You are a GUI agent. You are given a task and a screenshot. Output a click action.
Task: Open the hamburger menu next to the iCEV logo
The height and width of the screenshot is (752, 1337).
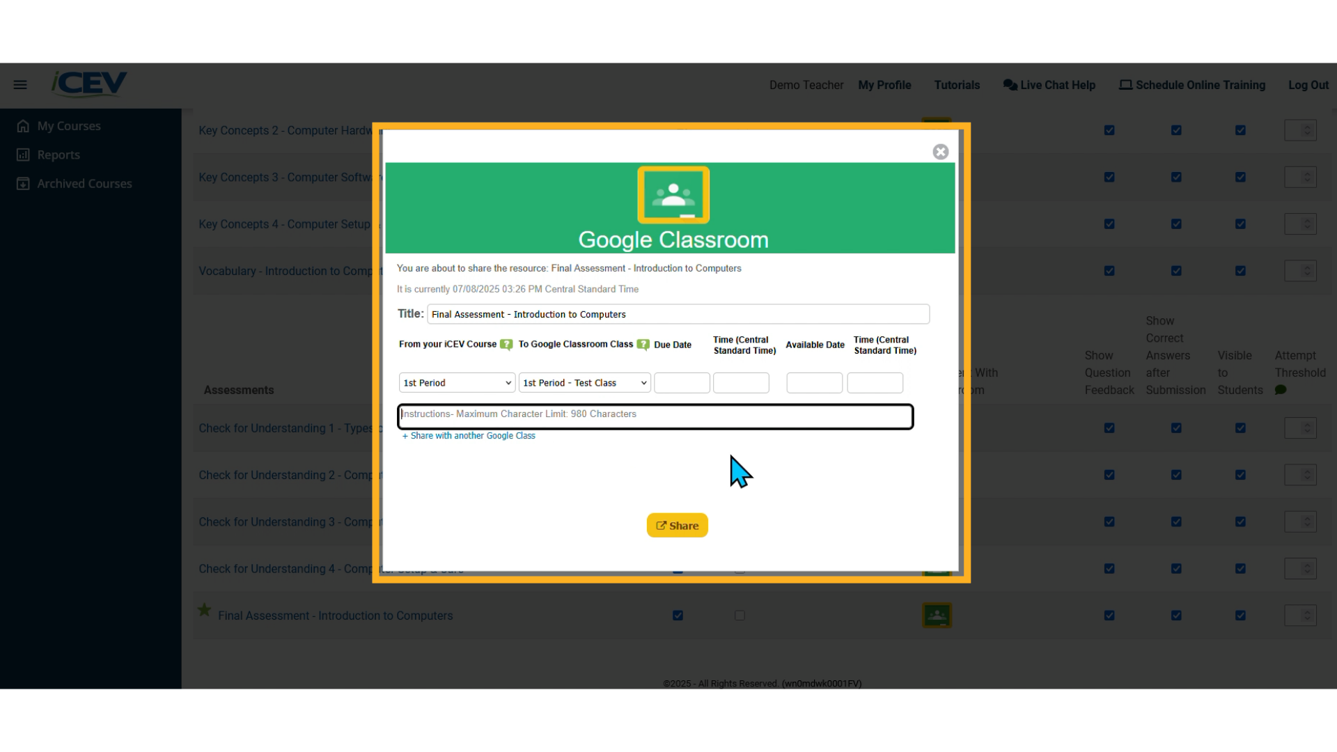click(20, 85)
